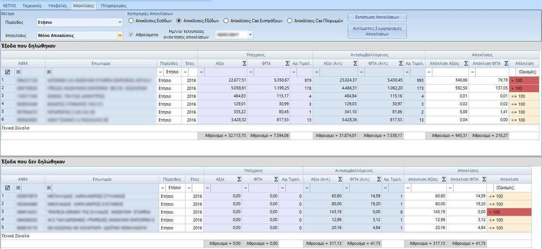Click the clear-filter icon in Έξοδα που δεν δηλώθηκαν filter row

(x=7, y=188)
